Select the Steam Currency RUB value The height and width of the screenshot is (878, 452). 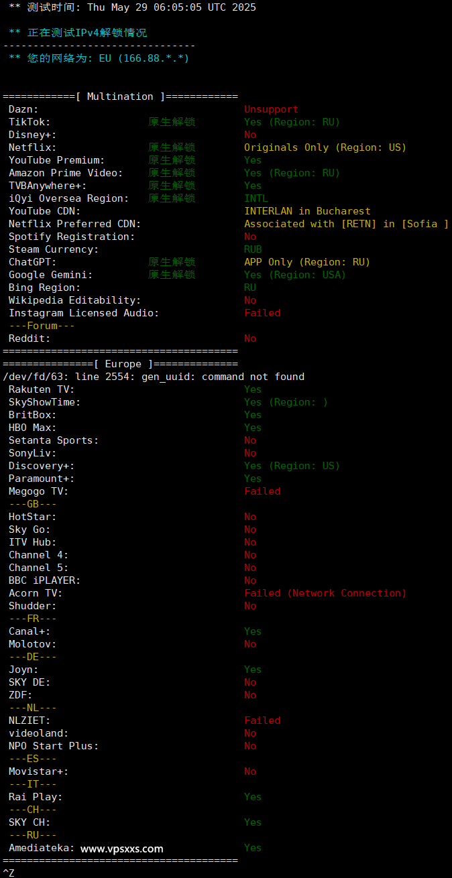[x=253, y=249]
